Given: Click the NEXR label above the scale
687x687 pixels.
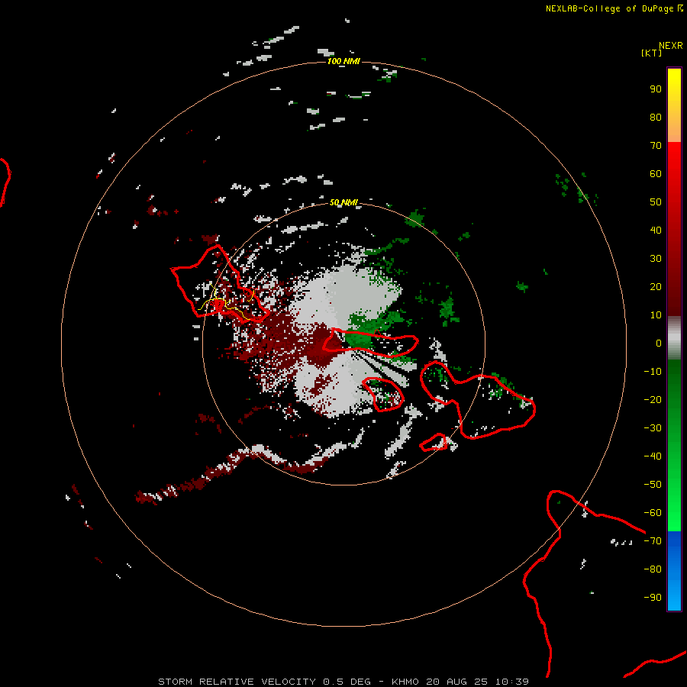Looking at the screenshot, I should click(x=671, y=46).
